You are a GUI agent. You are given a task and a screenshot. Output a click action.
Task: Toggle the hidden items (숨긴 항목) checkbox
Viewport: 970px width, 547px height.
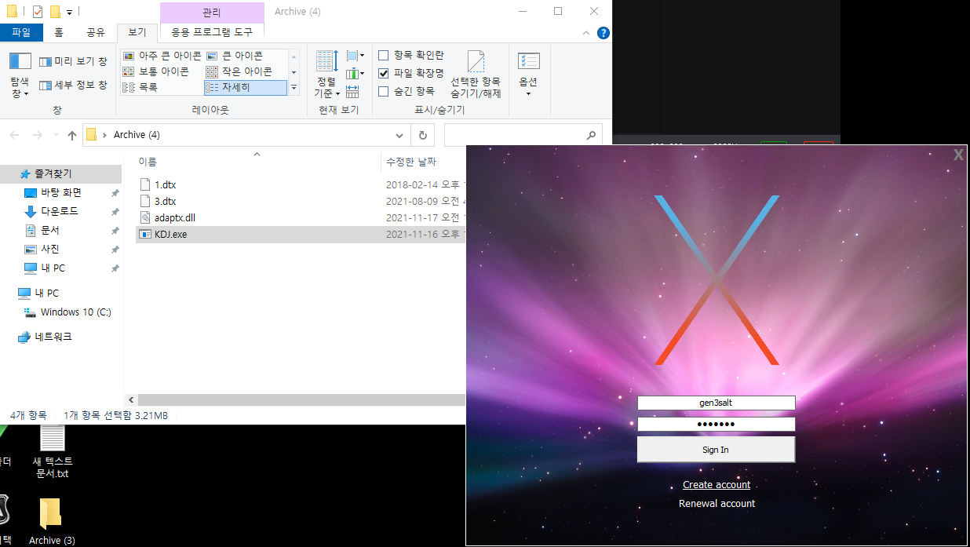point(384,91)
